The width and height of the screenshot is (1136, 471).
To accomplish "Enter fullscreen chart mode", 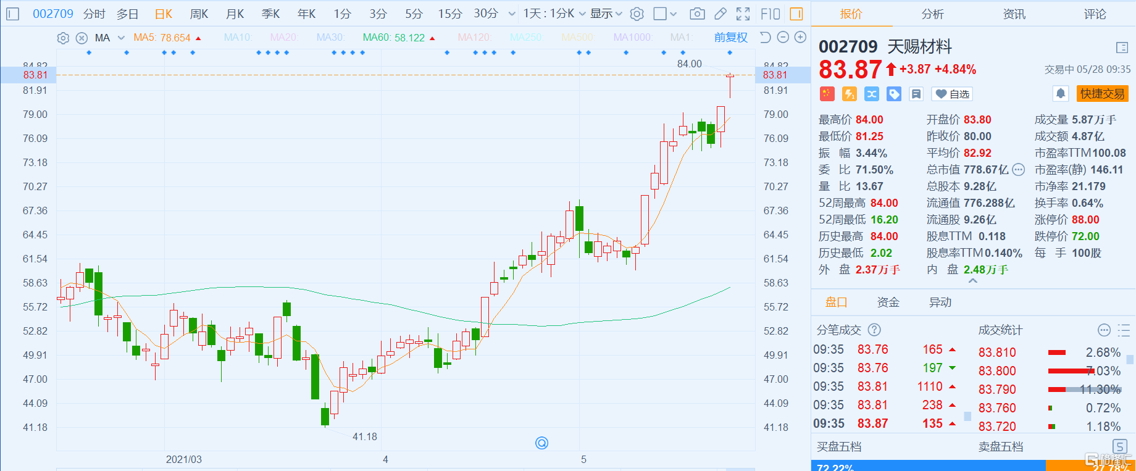I will pos(743,14).
